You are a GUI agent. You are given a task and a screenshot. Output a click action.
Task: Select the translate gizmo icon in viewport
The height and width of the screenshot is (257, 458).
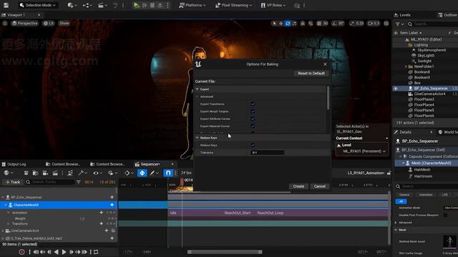[x=281, y=24]
